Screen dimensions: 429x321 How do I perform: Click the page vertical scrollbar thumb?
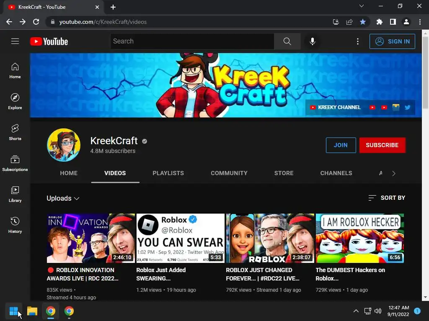click(x=425, y=72)
